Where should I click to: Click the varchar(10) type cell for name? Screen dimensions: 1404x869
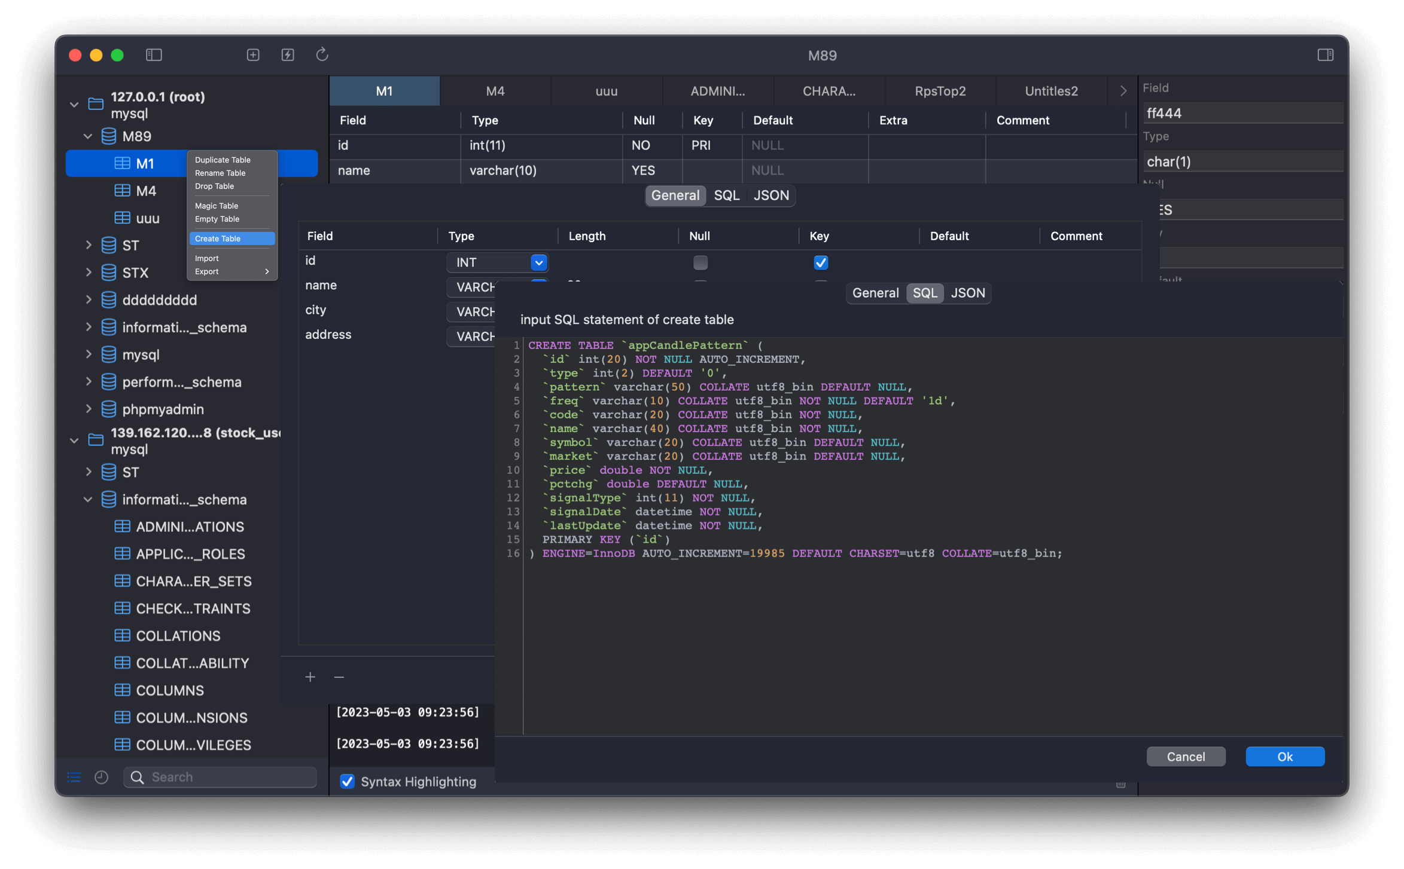[x=541, y=170]
